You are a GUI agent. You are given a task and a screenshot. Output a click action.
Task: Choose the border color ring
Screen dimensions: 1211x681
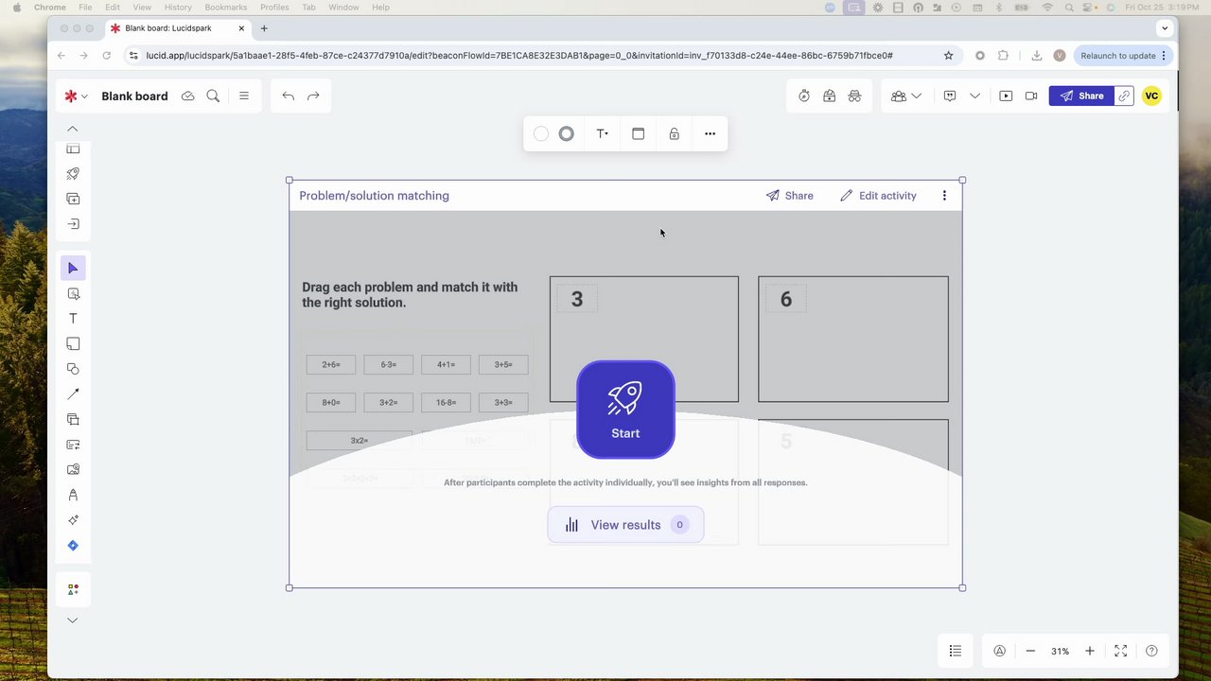tap(566, 134)
